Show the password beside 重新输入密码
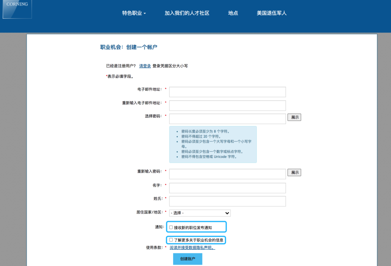The width and height of the screenshot is (391, 266). point(294,173)
